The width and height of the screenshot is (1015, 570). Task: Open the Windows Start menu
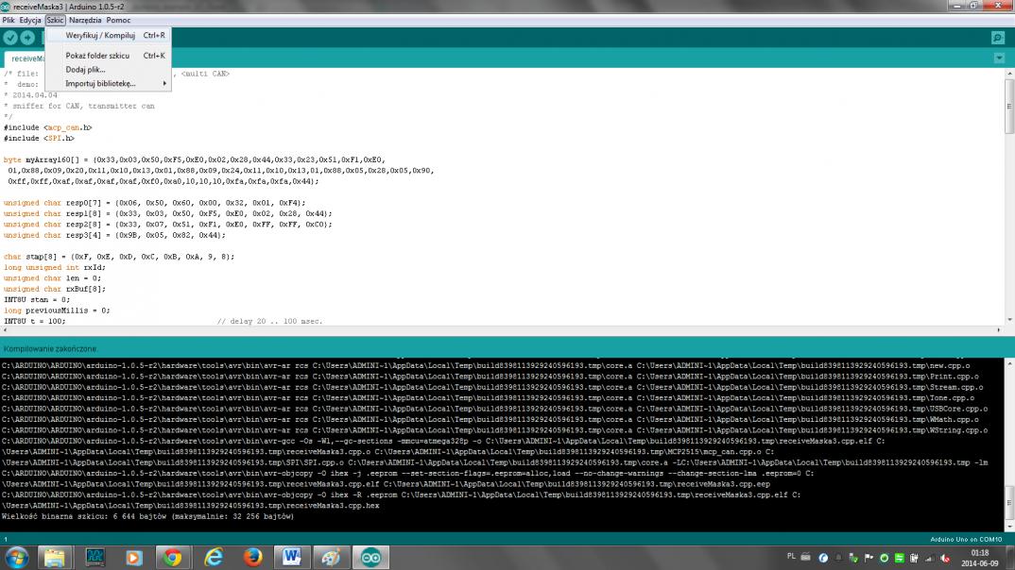17,557
